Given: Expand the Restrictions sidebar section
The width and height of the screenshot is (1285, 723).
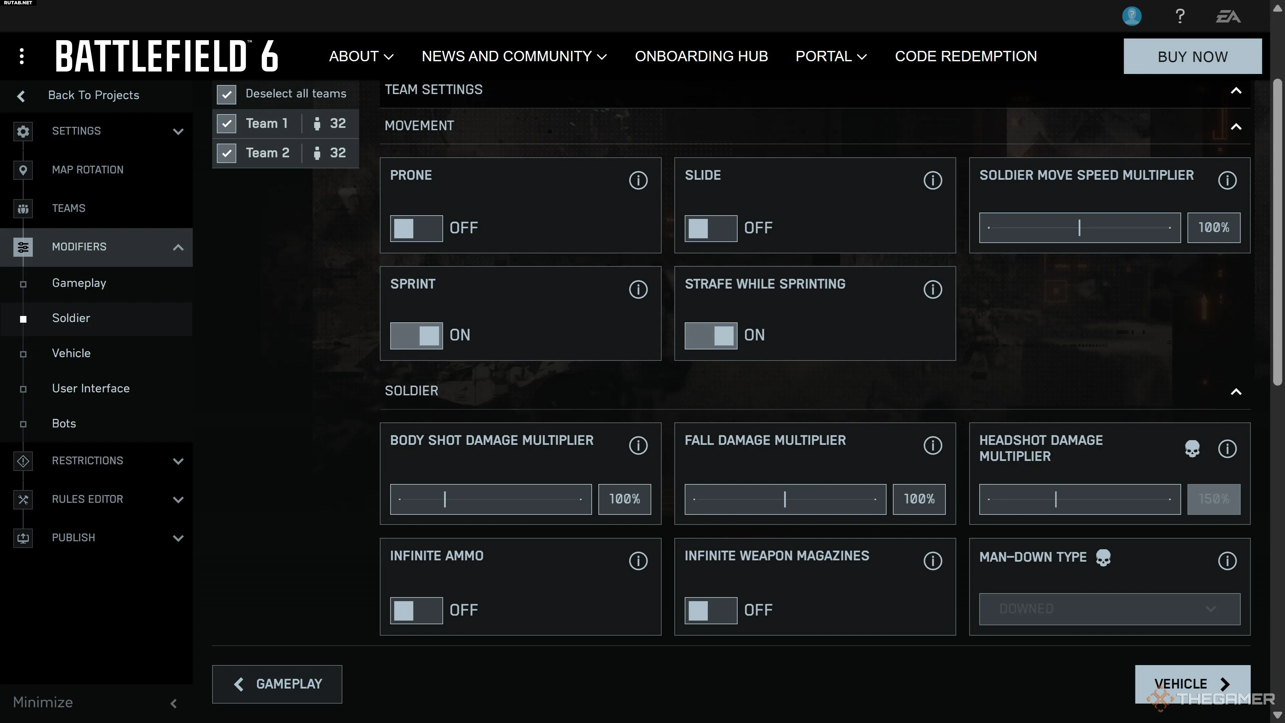Looking at the screenshot, I should tap(178, 461).
